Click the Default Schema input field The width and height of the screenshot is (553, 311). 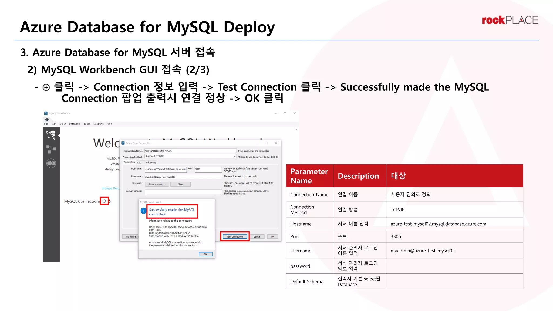pyautogui.click(x=183, y=192)
